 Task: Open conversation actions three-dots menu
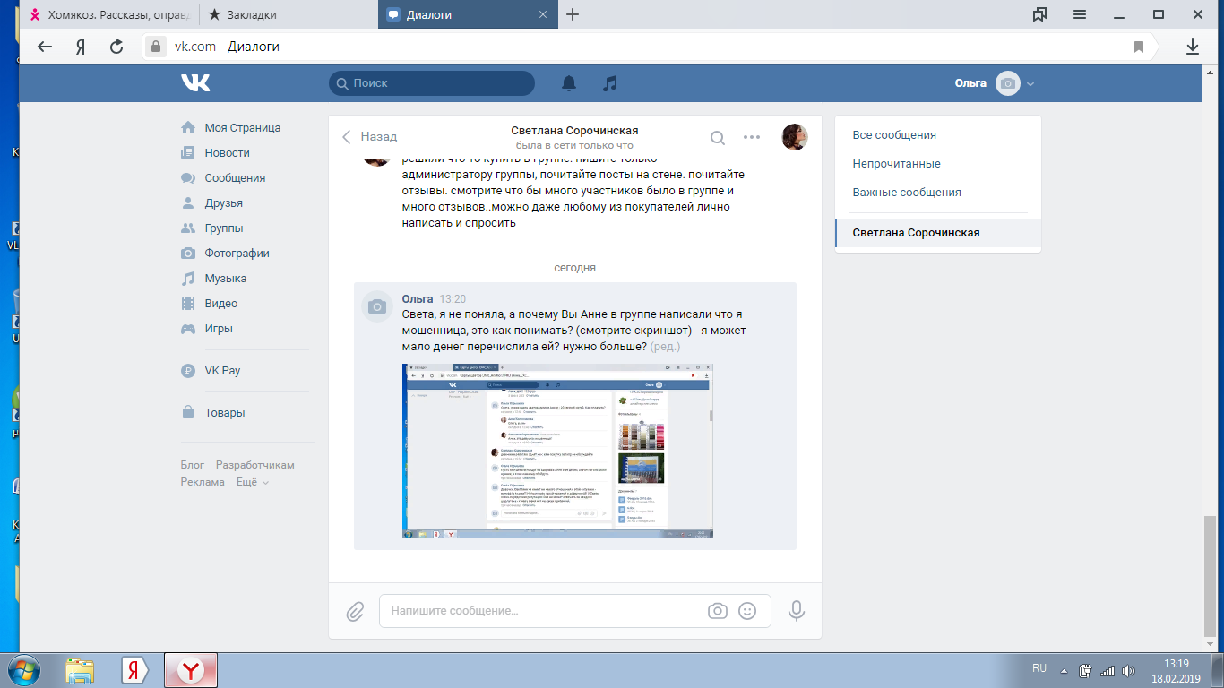[752, 138]
